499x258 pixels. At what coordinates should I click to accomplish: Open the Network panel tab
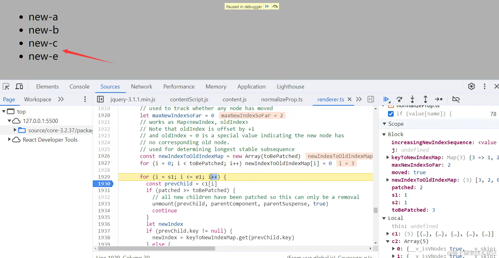(x=142, y=87)
